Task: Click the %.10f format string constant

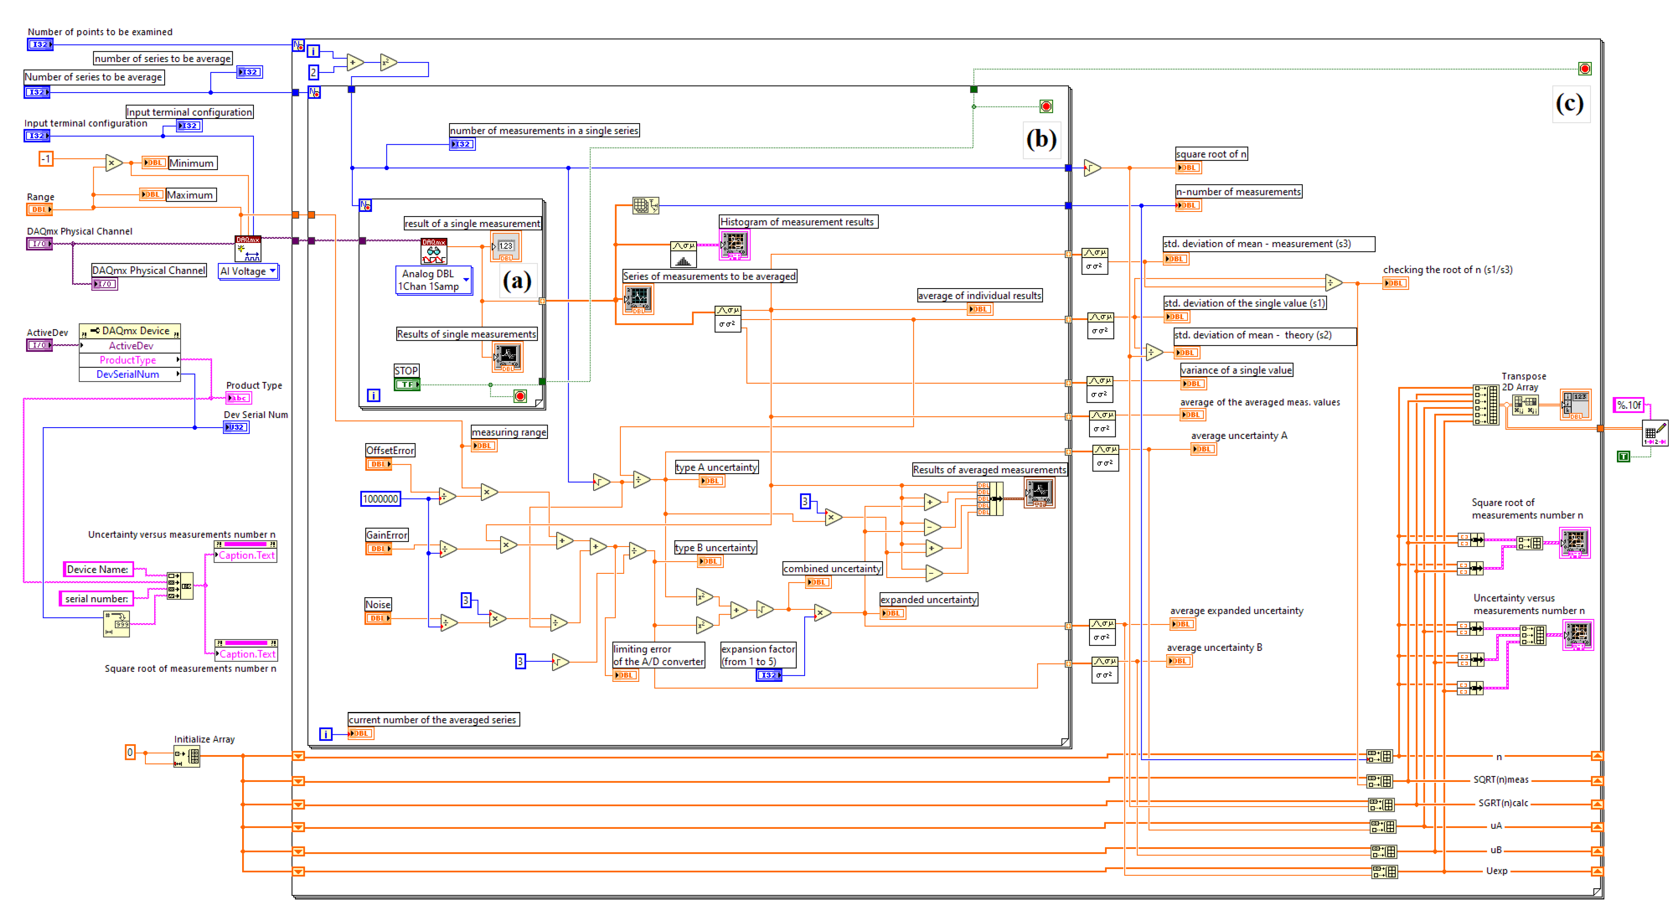Action: click(x=1629, y=405)
